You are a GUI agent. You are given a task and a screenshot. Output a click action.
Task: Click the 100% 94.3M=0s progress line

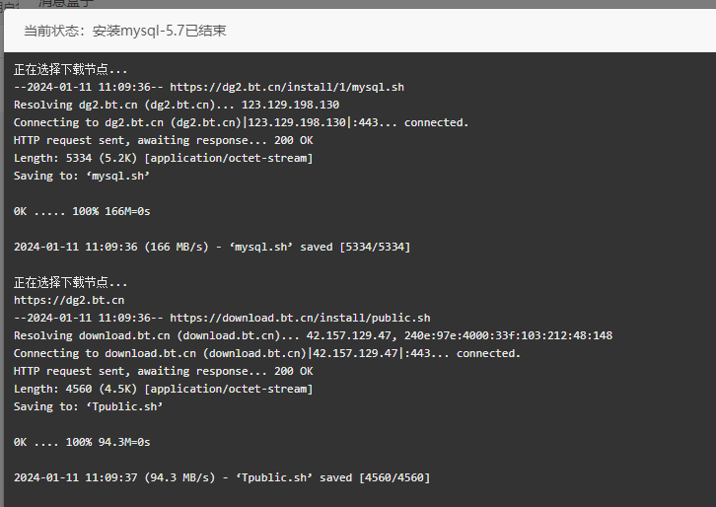tap(82, 442)
